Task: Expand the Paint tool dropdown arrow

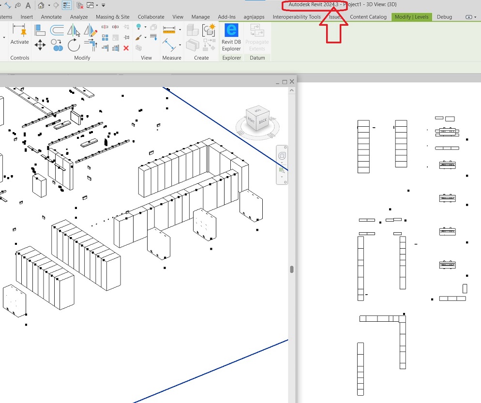Action: [145, 37]
